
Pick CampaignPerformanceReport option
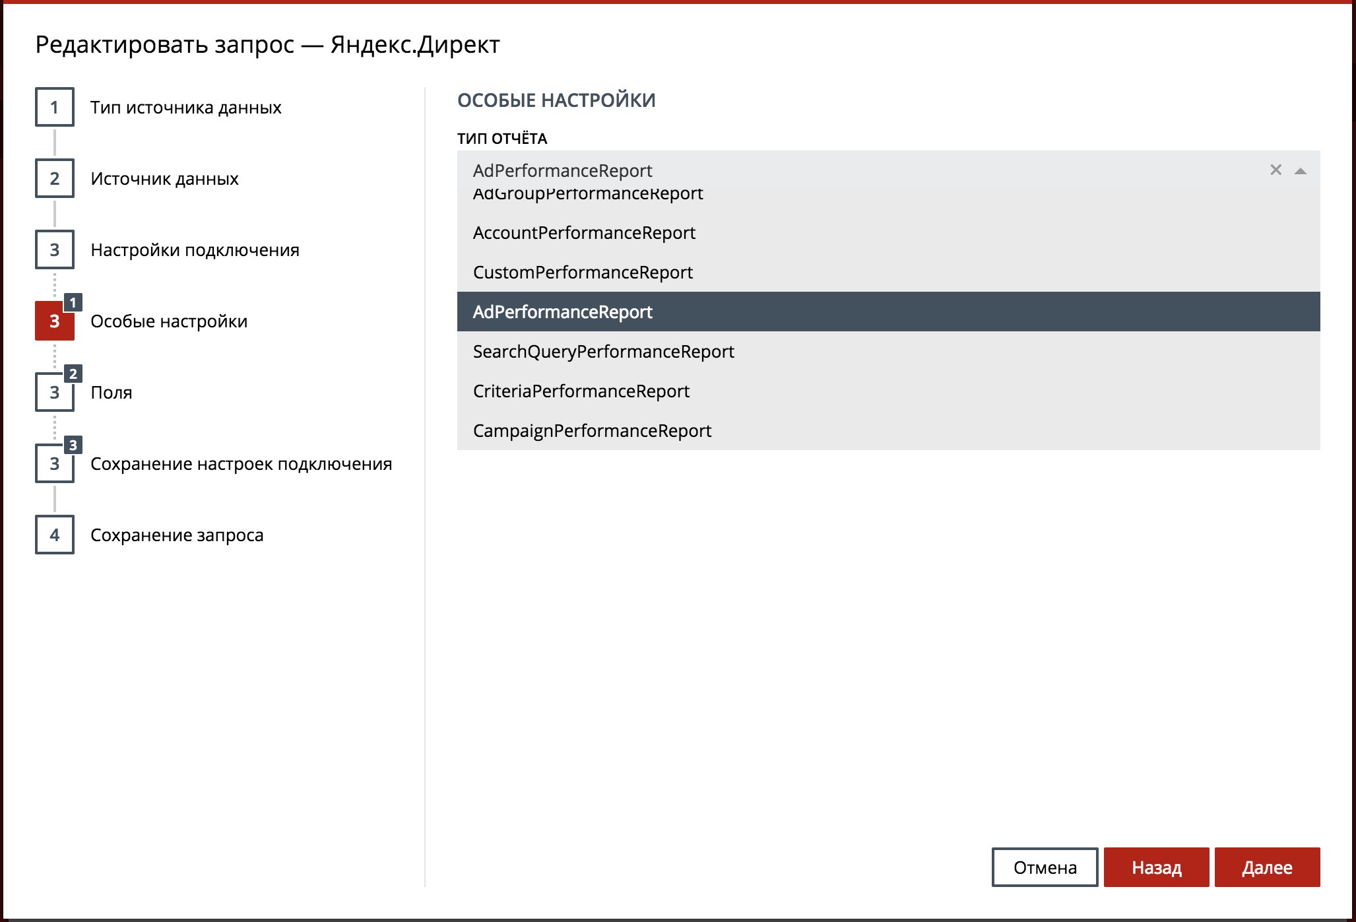click(x=888, y=430)
